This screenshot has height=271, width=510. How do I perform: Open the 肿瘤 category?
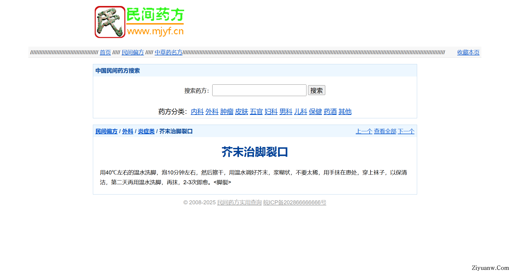pos(227,112)
